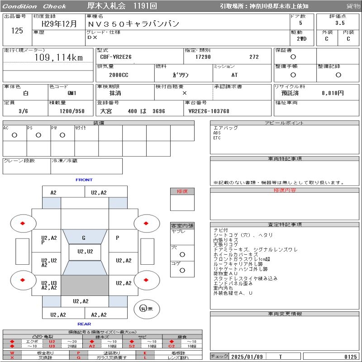362x362 pixels.
Task: Click the Condition Check title
Action: pos(34,6)
